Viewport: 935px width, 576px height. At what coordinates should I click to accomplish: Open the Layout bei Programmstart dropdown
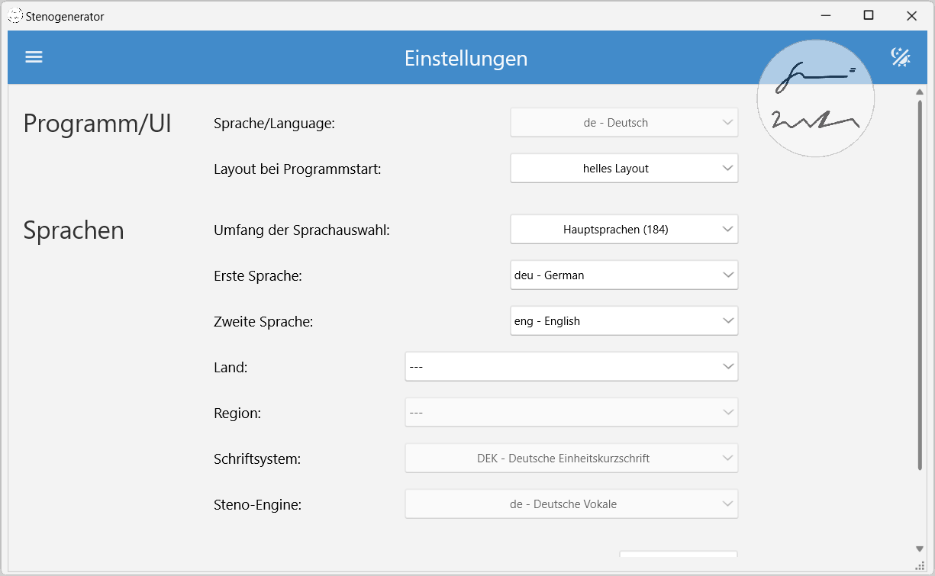tap(624, 169)
